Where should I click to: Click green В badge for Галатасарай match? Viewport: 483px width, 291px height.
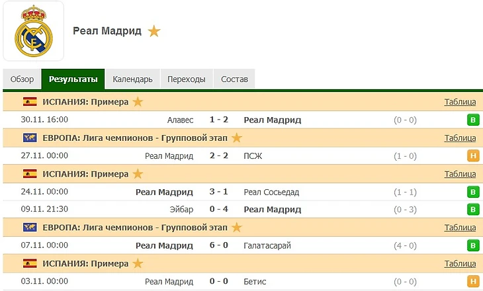click(473, 245)
